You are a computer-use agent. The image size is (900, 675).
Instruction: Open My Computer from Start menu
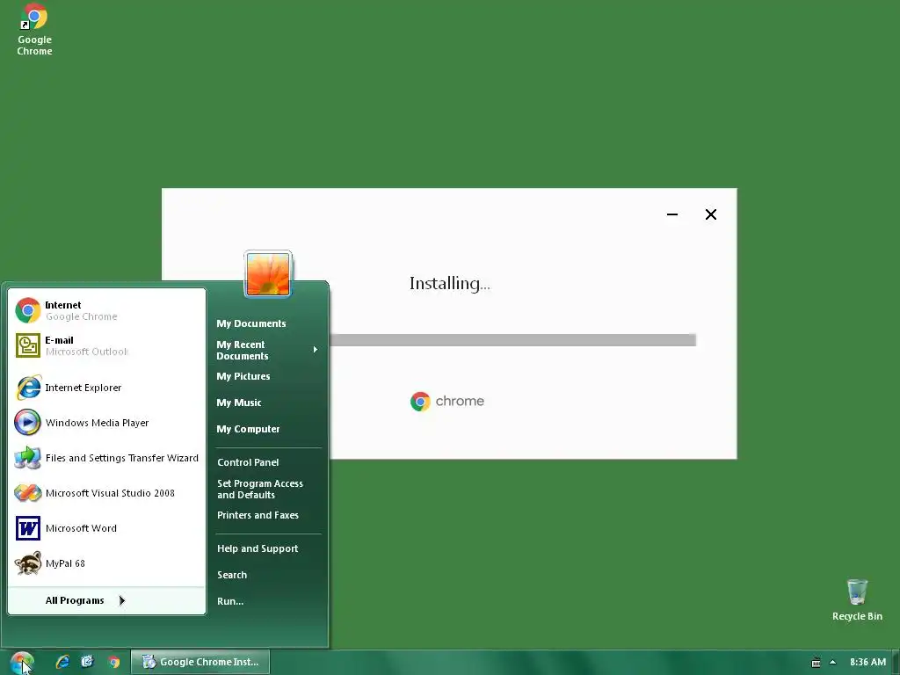click(248, 429)
